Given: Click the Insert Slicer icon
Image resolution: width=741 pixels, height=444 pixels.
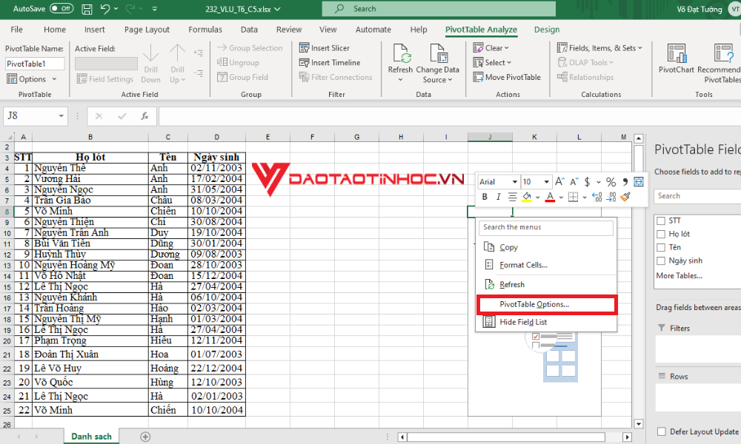Looking at the screenshot, I should tap(305, 48).
